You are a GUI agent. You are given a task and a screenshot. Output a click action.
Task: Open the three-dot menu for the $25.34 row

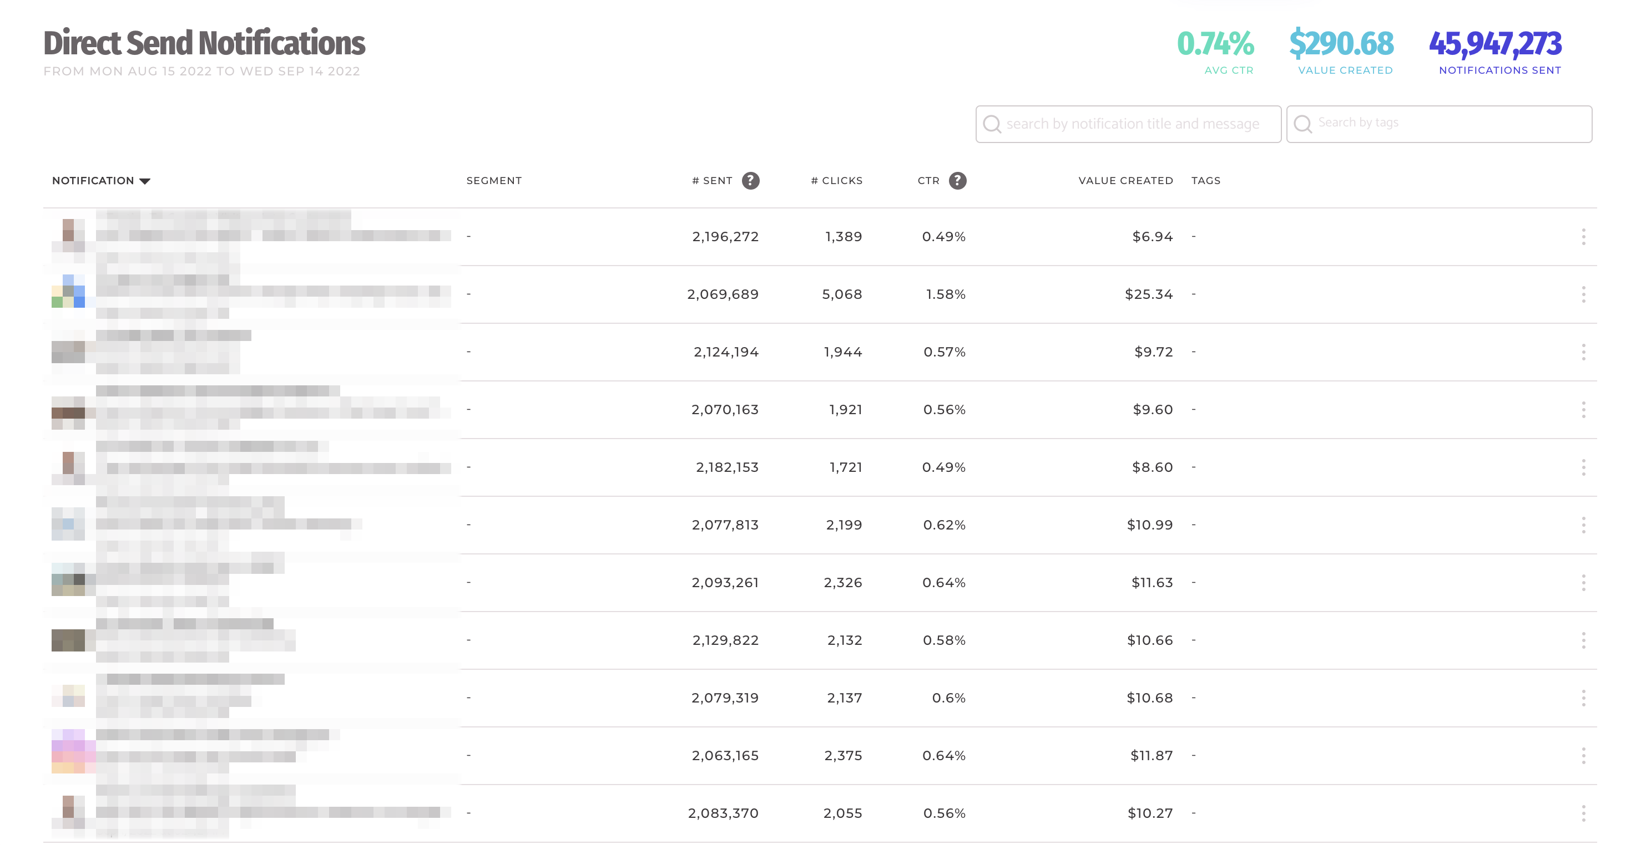point(1583,294)
